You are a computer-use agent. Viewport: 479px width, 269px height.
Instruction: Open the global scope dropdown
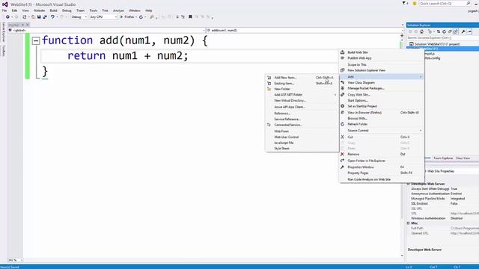pos(106,30)
